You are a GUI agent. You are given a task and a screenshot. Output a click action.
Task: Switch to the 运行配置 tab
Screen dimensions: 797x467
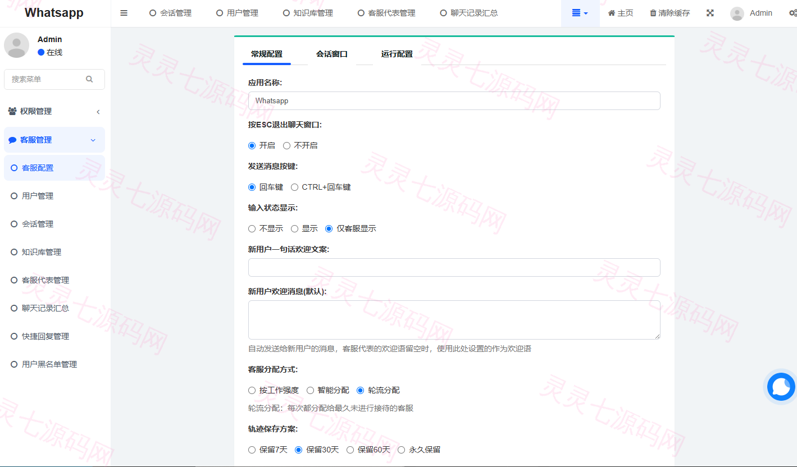click(397, 54)
